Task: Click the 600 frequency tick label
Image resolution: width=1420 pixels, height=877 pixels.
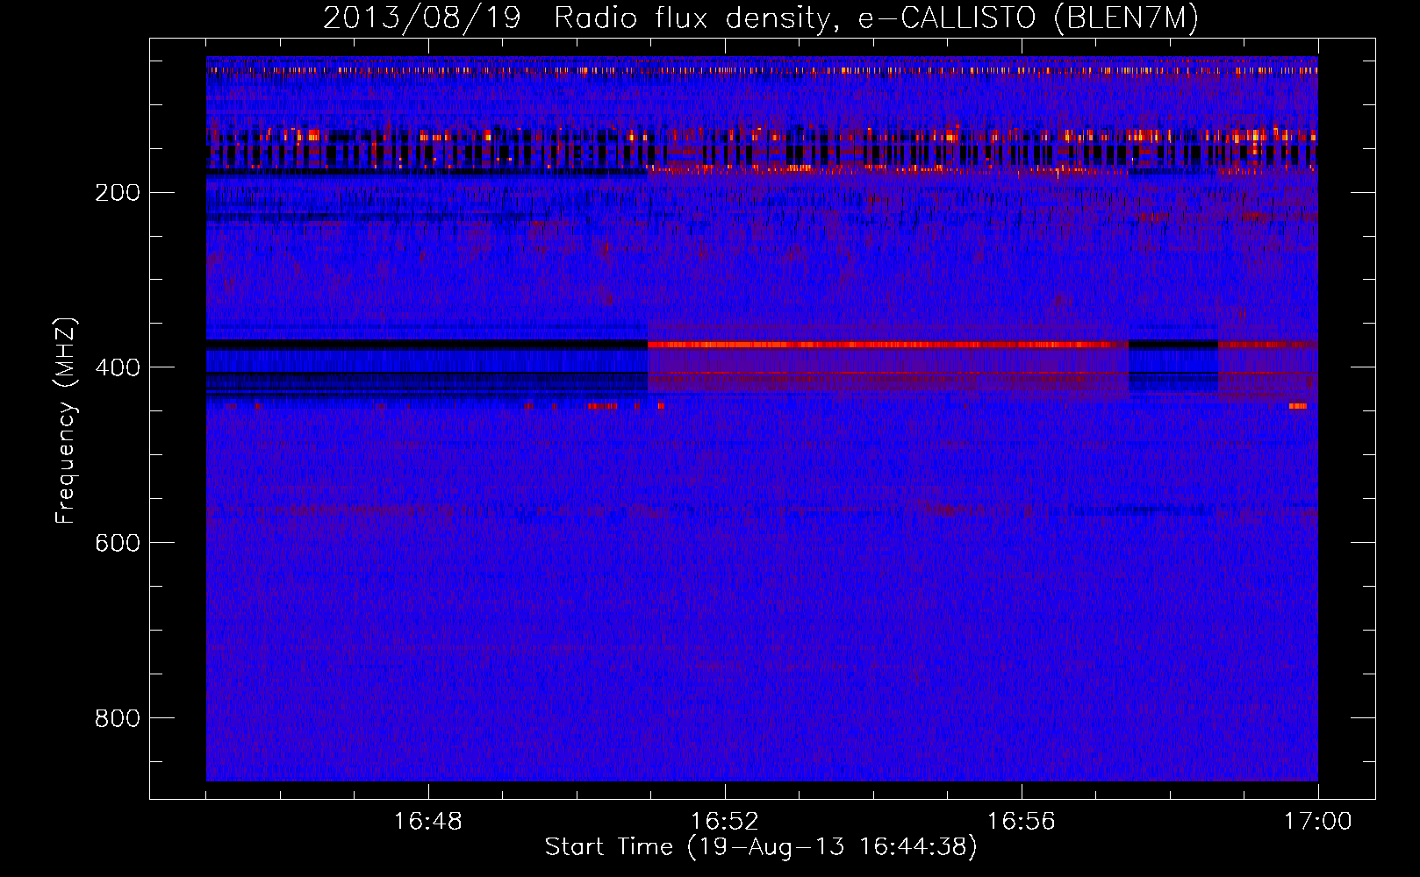Action: click(118, 543)
